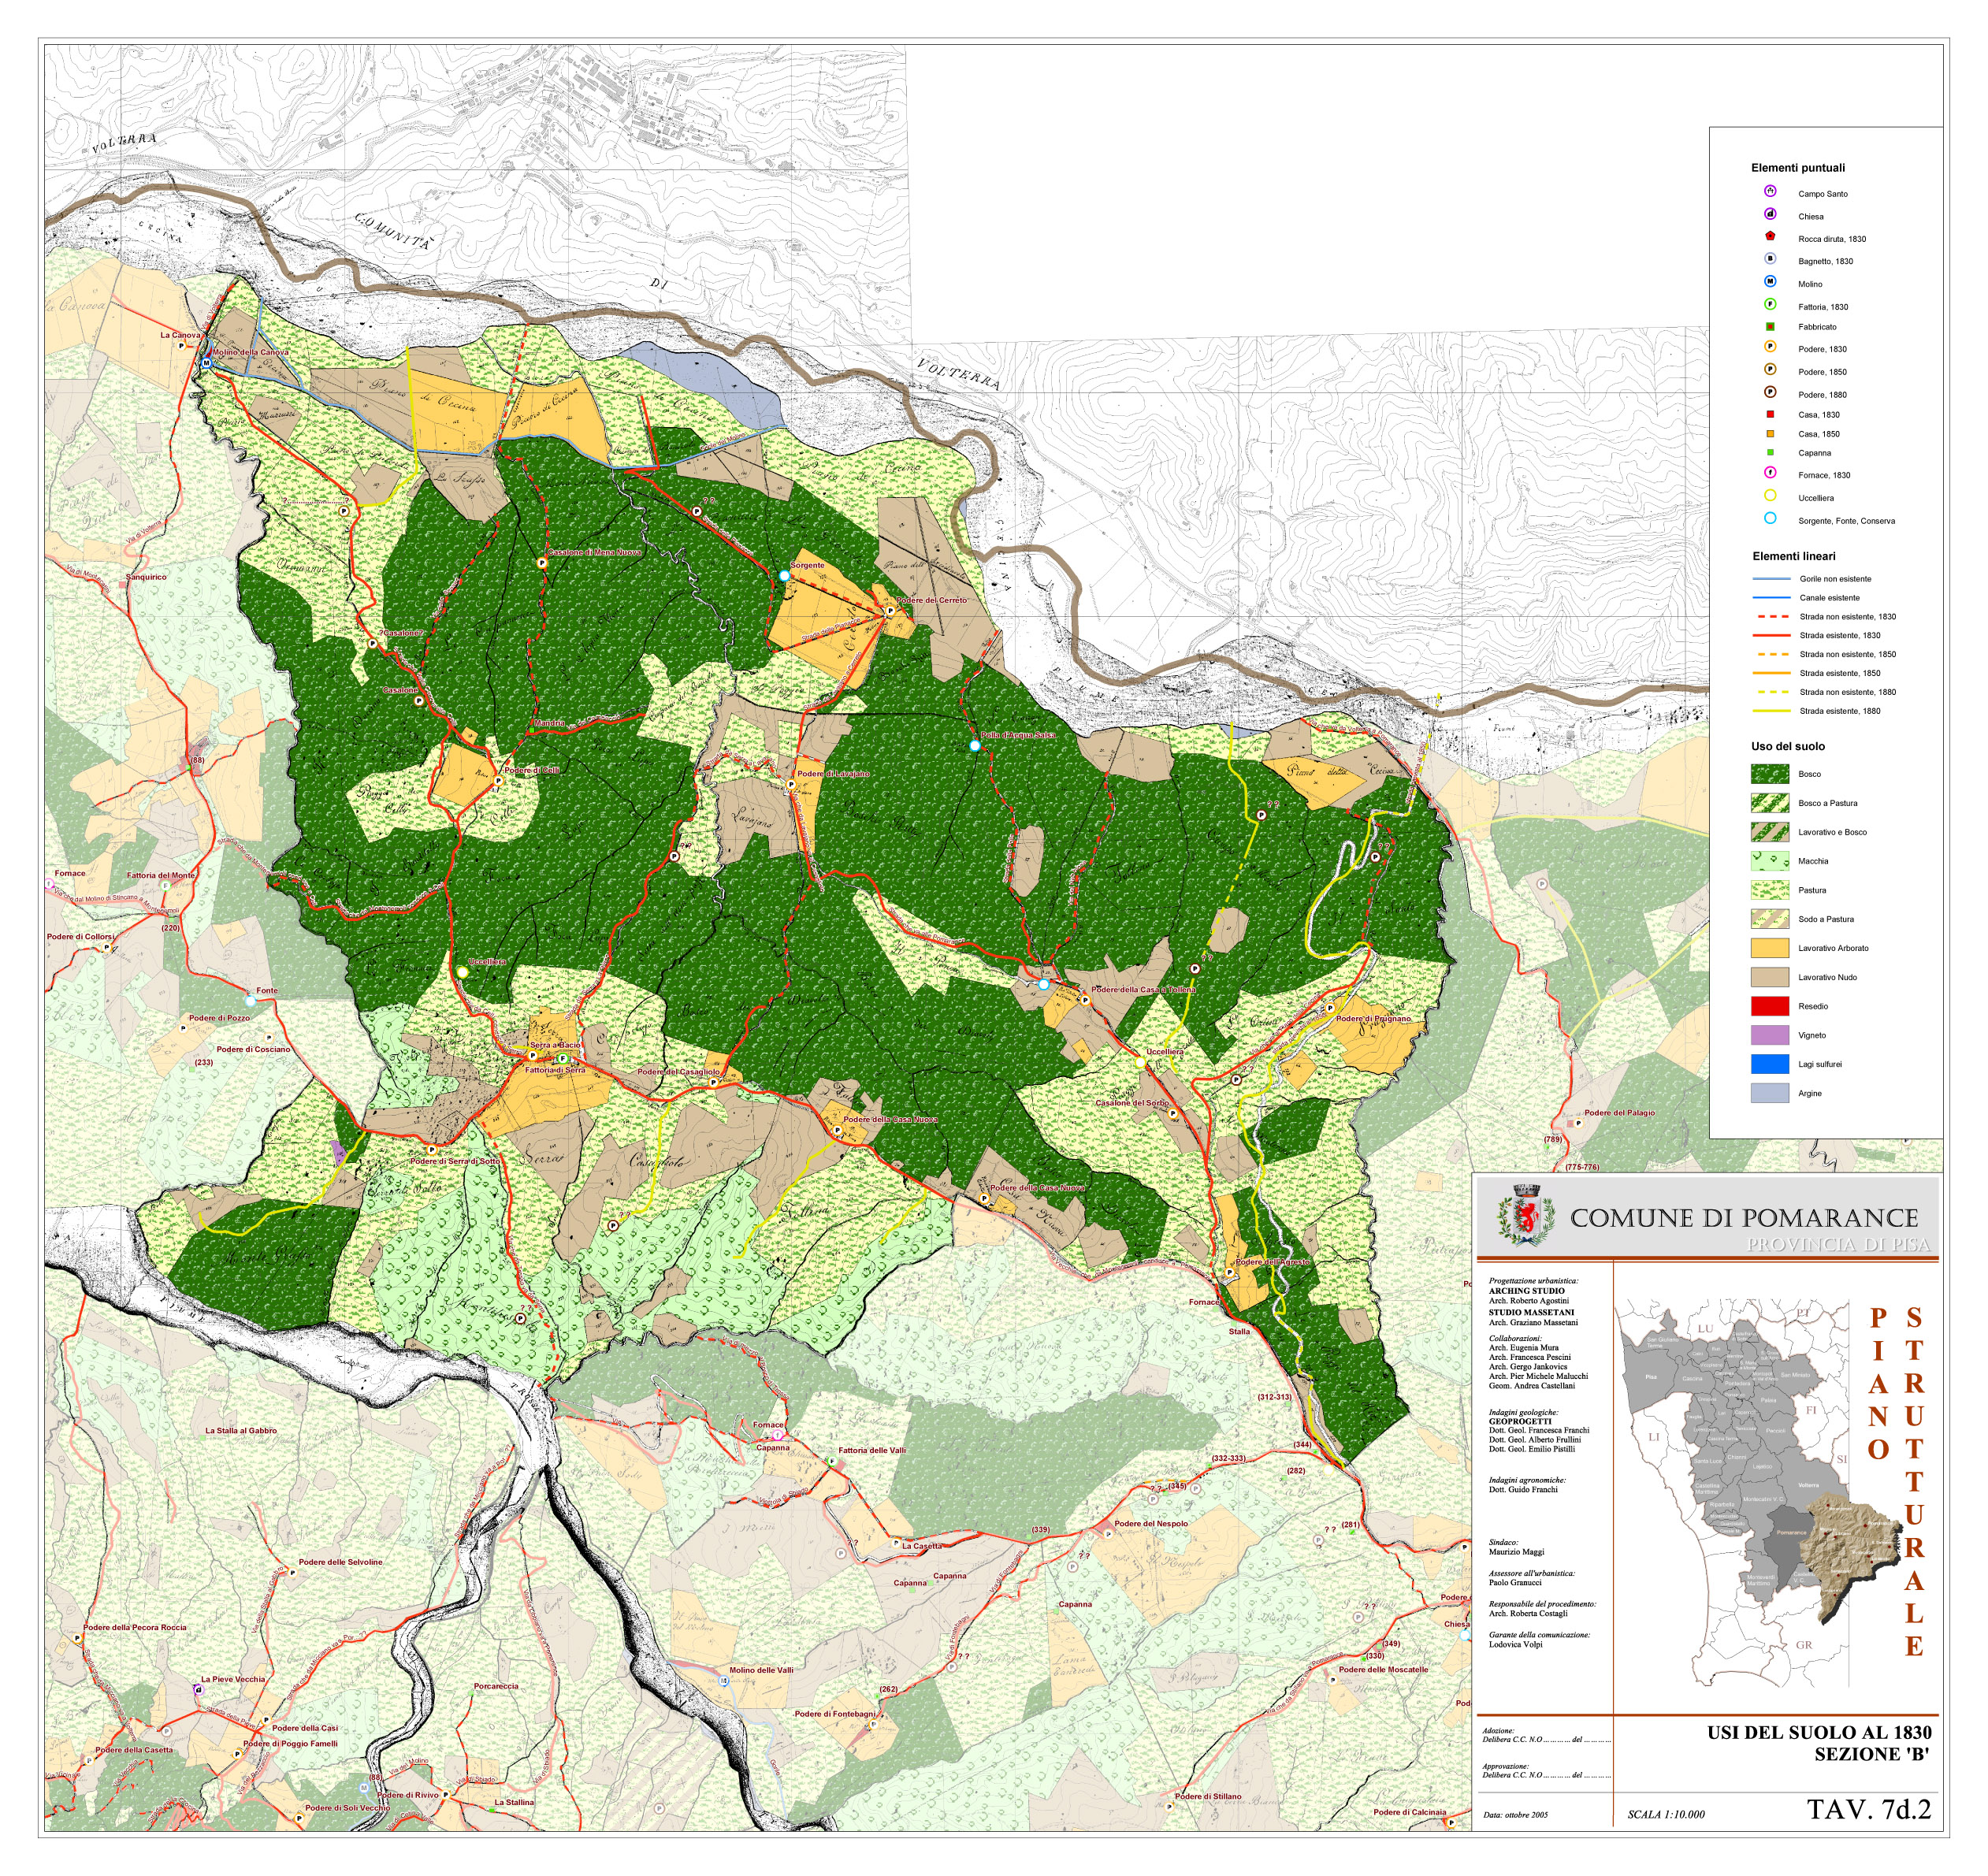This screenshot has height=1876, width=1988.
Task: Click the Lavorativo Arborato orange swatch
Action: click(x=1769, y=948)
